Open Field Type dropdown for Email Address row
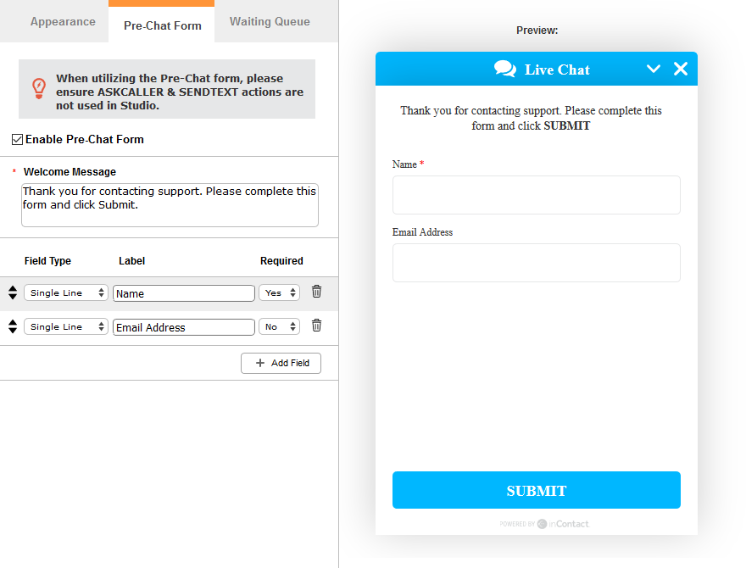 (x=66, y=327)
